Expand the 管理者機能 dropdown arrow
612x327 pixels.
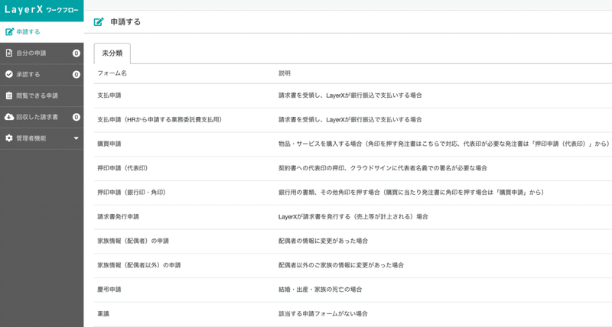tap(76, 138)
